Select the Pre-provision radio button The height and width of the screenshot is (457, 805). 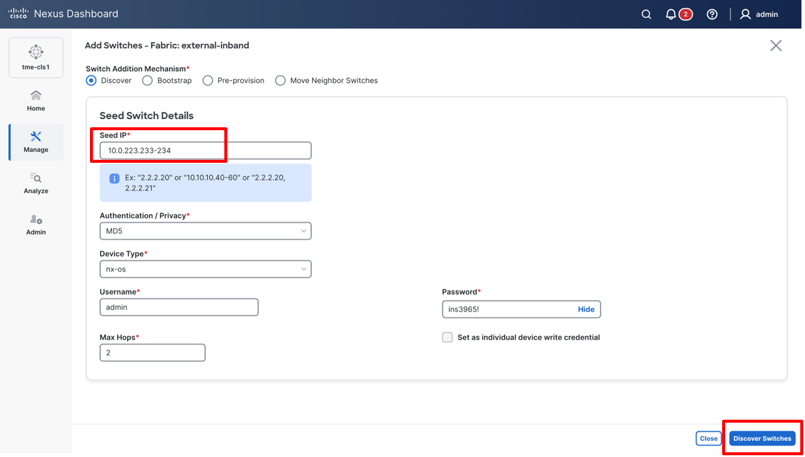point(208,81)
